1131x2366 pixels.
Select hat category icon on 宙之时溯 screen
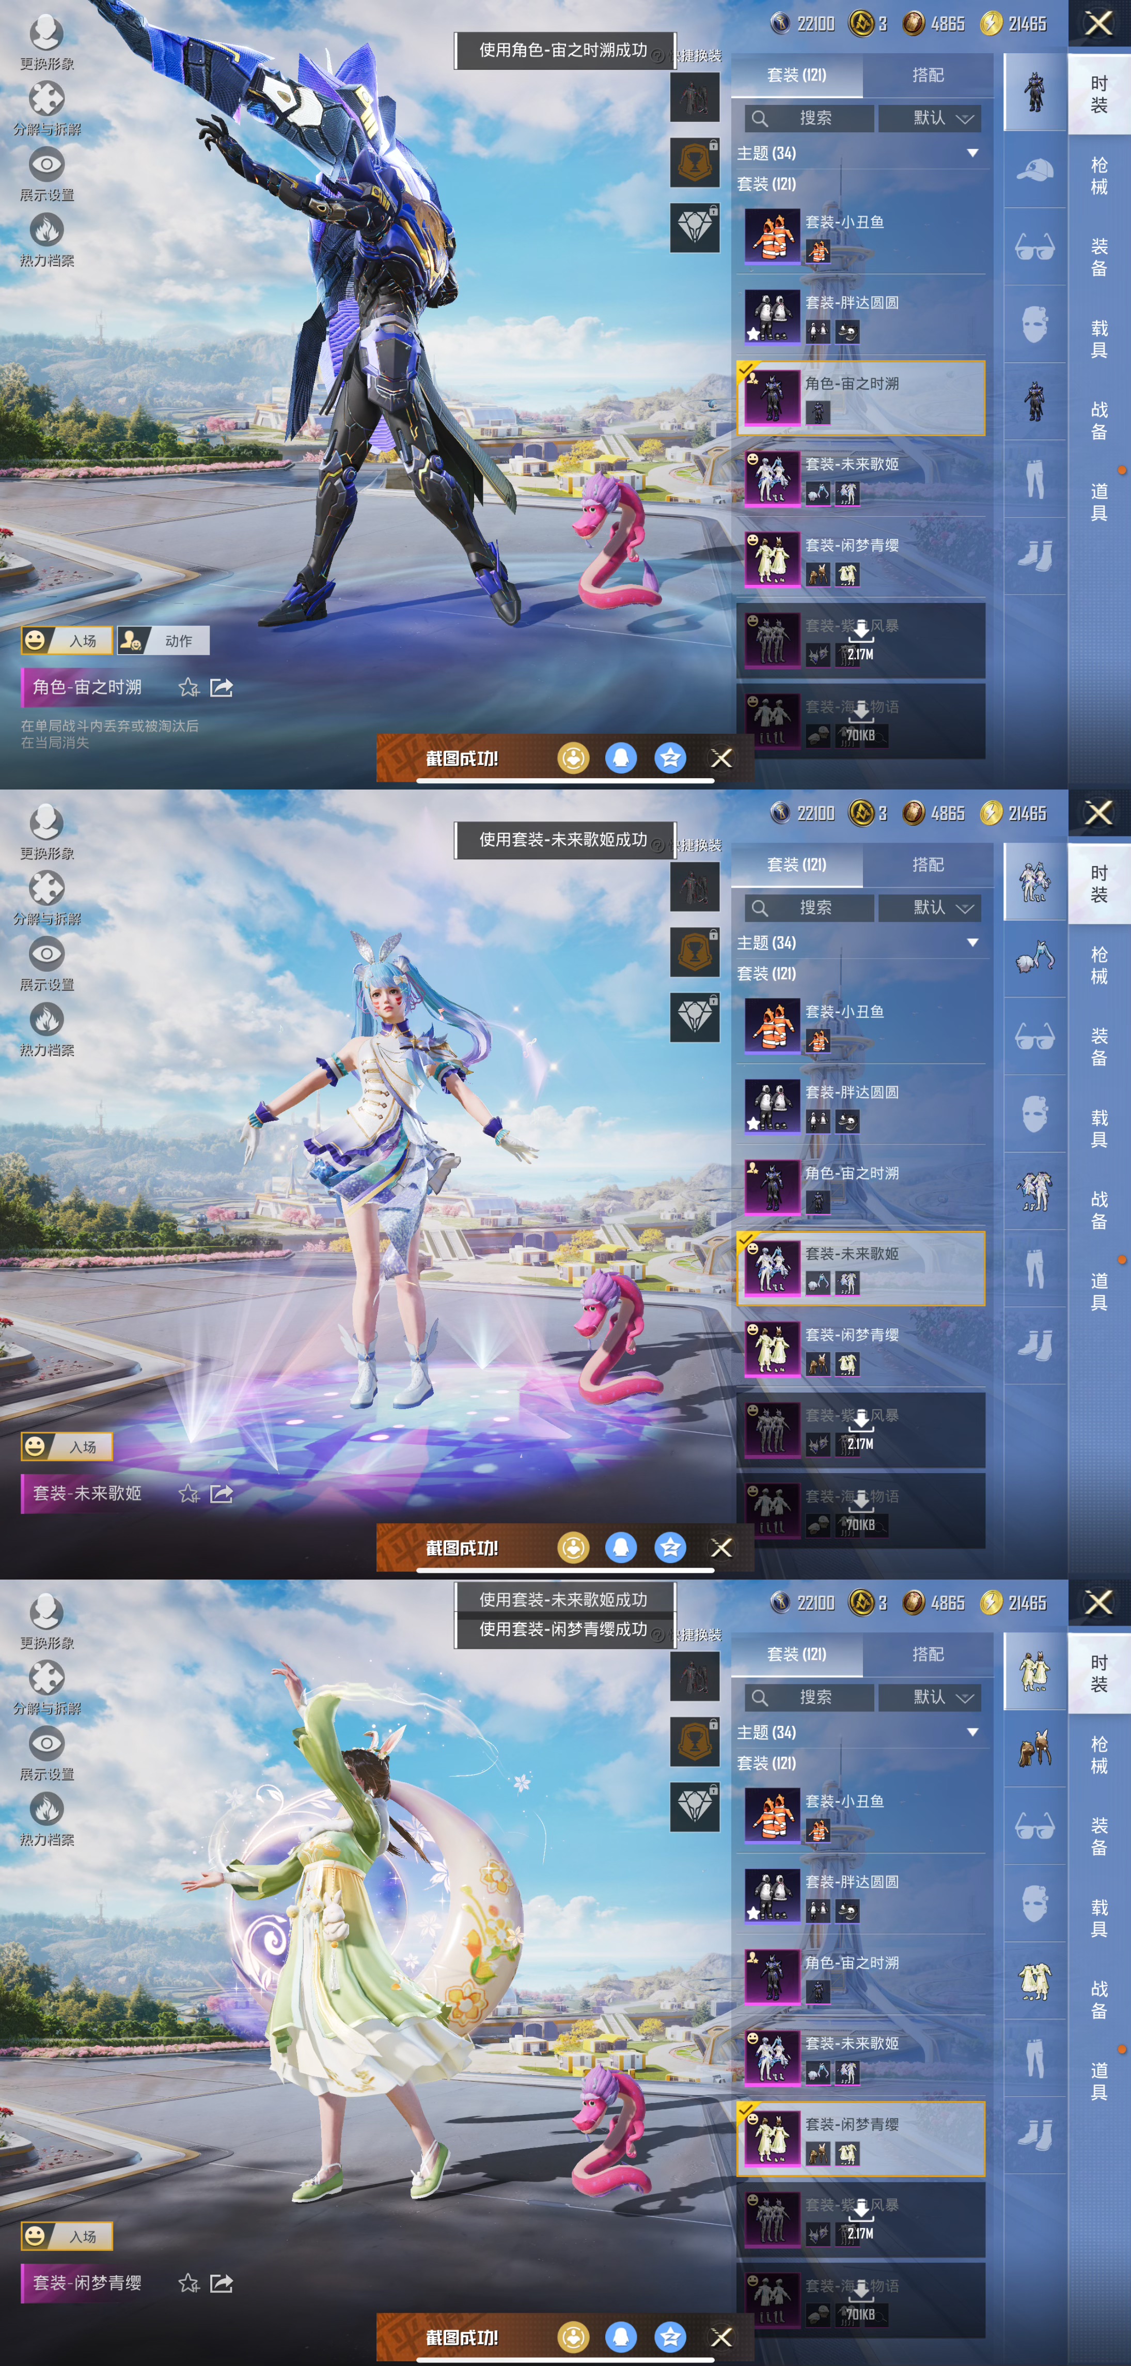pos(1034,171)
